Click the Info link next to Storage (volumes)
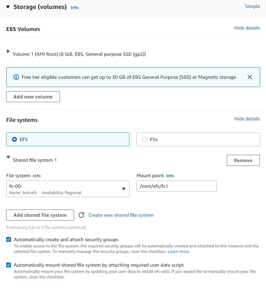 (74, 7)
